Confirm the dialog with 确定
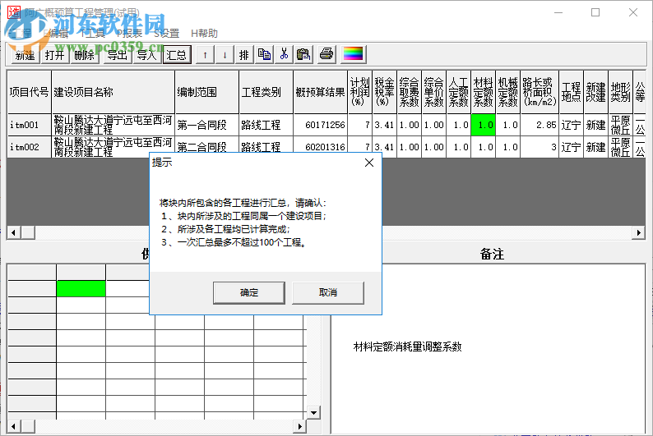653x436 pixels. (x=249, y=292)
